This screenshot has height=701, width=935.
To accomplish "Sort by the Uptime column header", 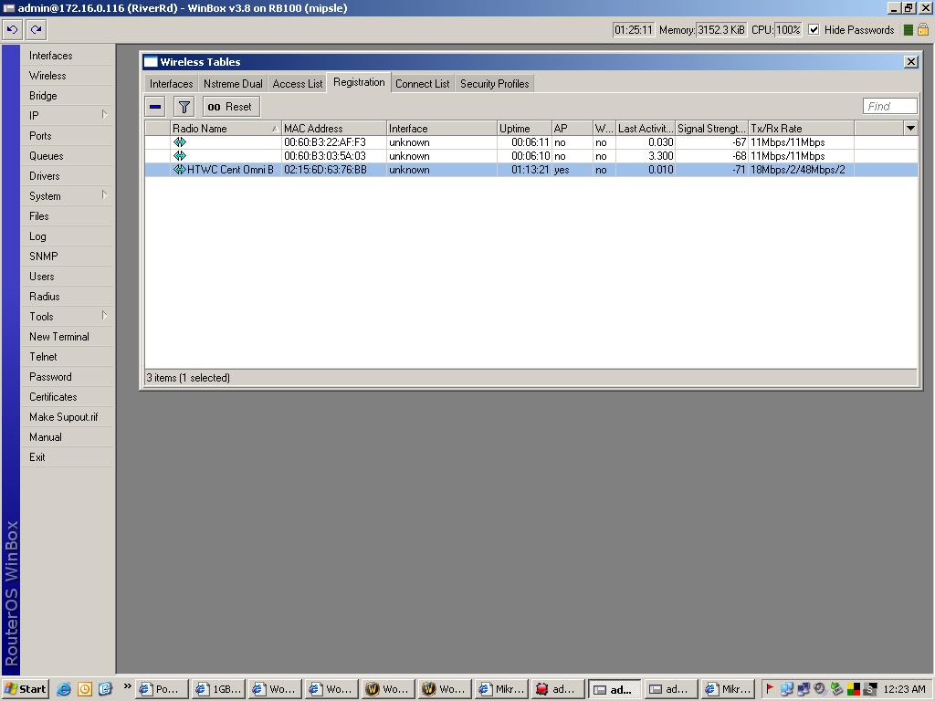I will click(524, 128).
